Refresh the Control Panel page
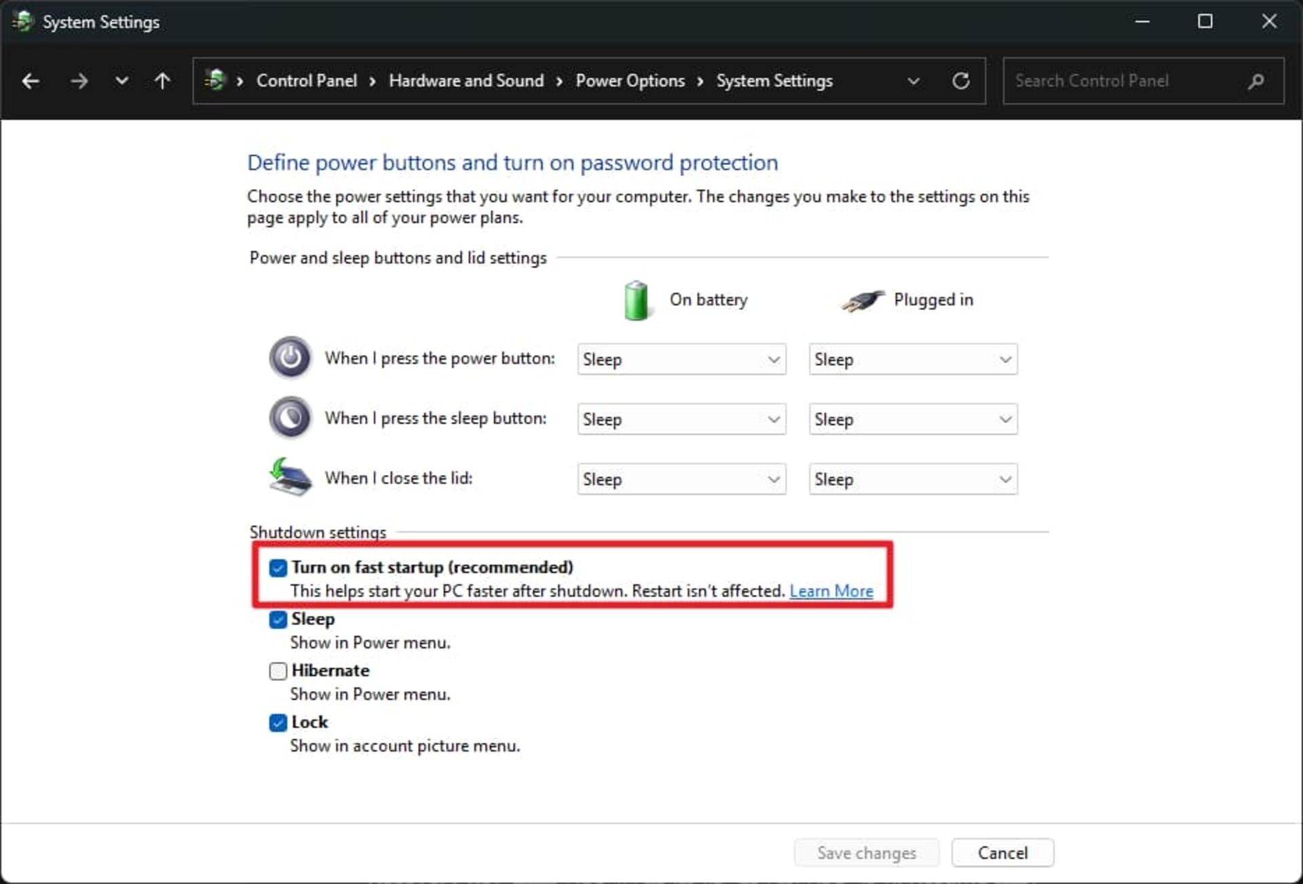The width and height of the screenshot is (1303, 884). pos(960,81)
